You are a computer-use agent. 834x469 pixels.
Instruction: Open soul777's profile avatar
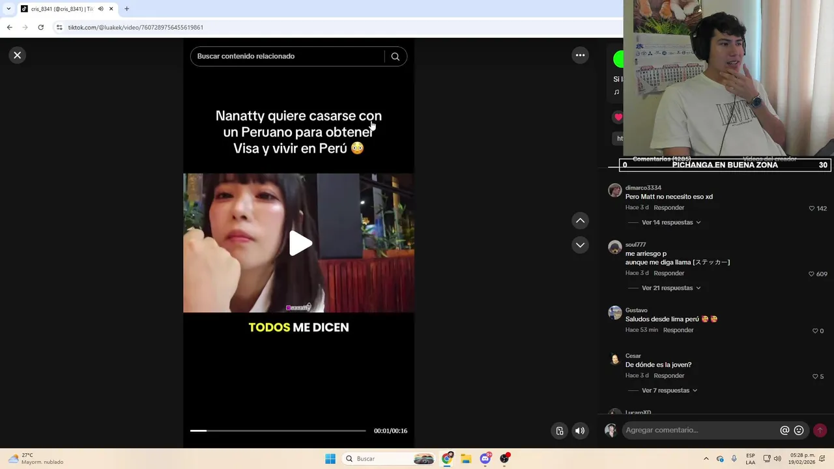pos(615,247)
